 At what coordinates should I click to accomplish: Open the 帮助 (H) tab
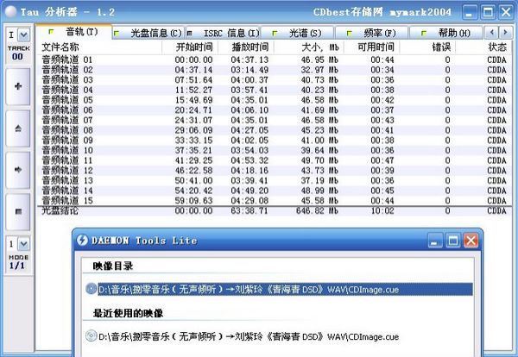(446, 33)
